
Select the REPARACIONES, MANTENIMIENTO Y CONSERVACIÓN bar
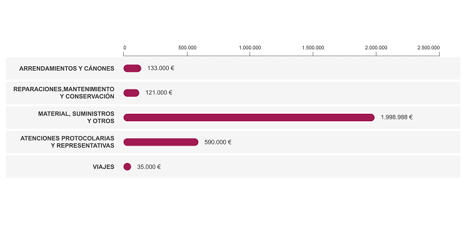pyautogui.click(x=131, y=92)
